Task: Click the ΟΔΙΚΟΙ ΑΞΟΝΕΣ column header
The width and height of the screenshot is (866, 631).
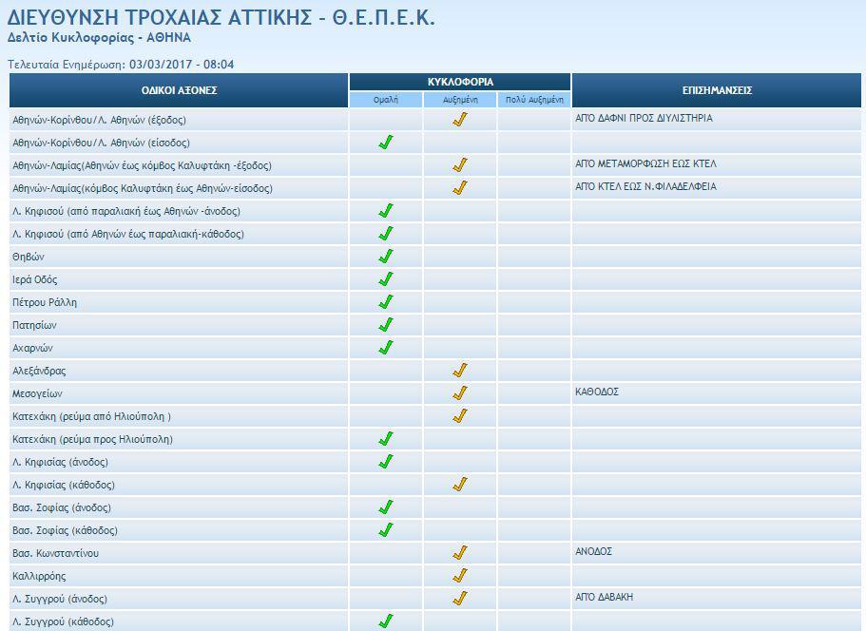Action: click(180, 90)
